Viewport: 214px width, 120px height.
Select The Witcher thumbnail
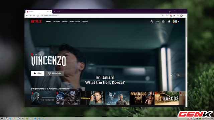43,98
